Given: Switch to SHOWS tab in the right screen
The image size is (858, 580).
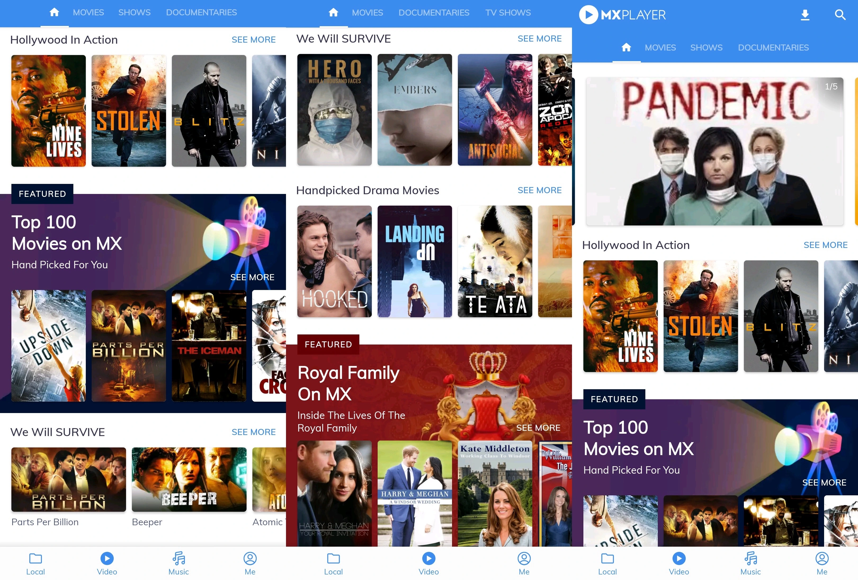Looking at the screenshot, I should [x=706, y=48].
